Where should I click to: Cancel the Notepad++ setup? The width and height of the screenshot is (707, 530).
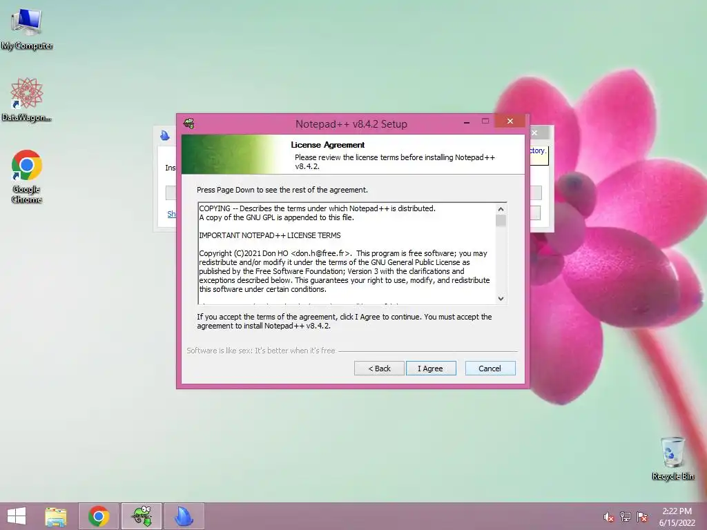point(490,369)
